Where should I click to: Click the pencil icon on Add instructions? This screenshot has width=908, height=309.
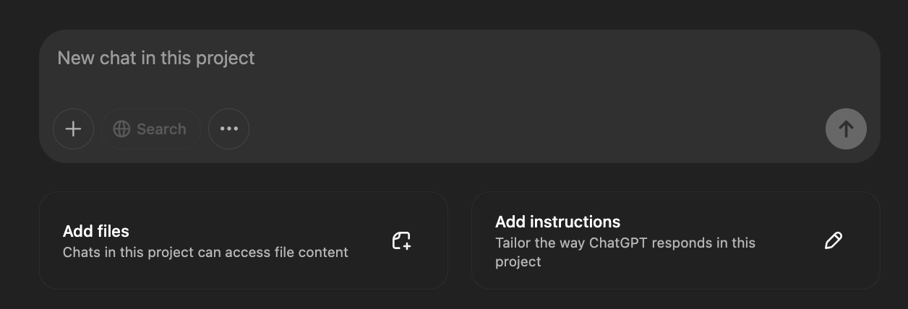point(833,240)
